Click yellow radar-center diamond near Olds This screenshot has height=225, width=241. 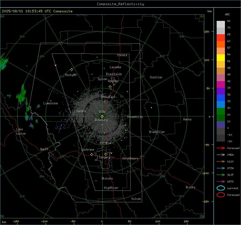pyautogui.click(x=102, y=117)
